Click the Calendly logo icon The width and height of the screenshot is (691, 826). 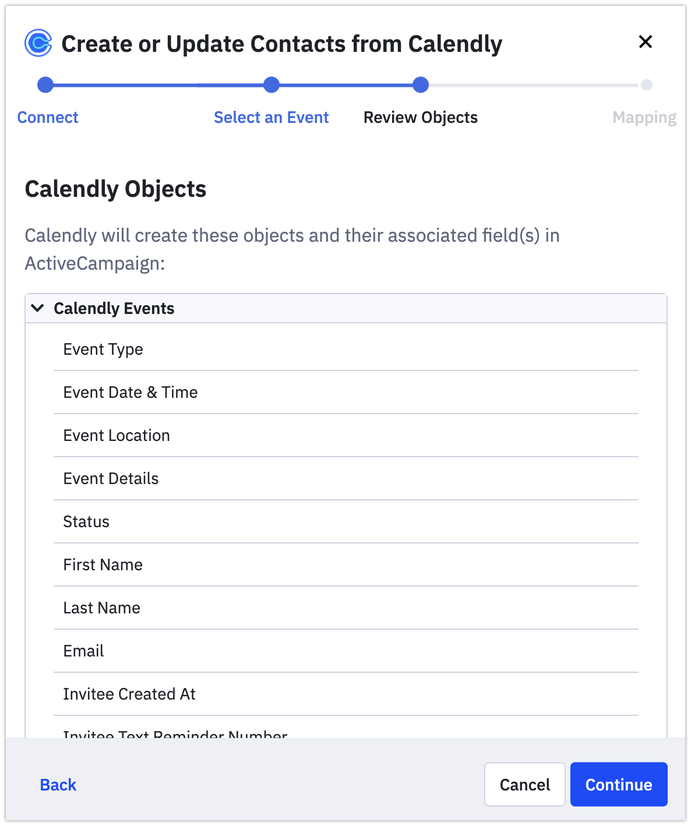pyautogui.click(x=38, y=43)
